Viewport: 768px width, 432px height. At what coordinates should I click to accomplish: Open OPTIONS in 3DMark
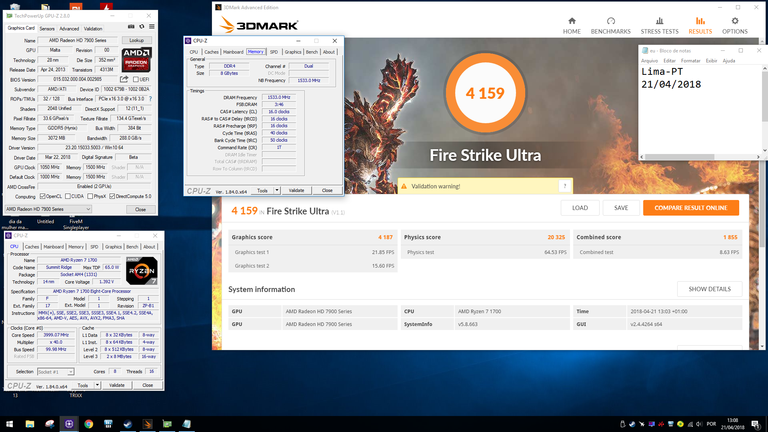point(735,26)
